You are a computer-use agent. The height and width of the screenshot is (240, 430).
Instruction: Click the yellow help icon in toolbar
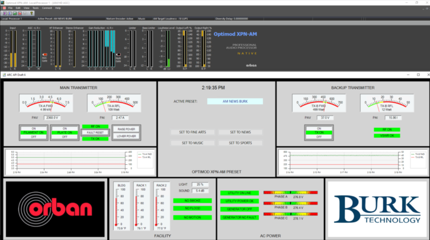pos(31,13)
